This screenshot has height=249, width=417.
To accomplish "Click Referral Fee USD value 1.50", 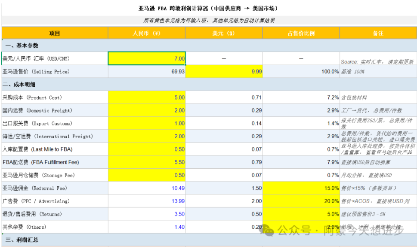I will pyautogui.click(x=256, y=188).
